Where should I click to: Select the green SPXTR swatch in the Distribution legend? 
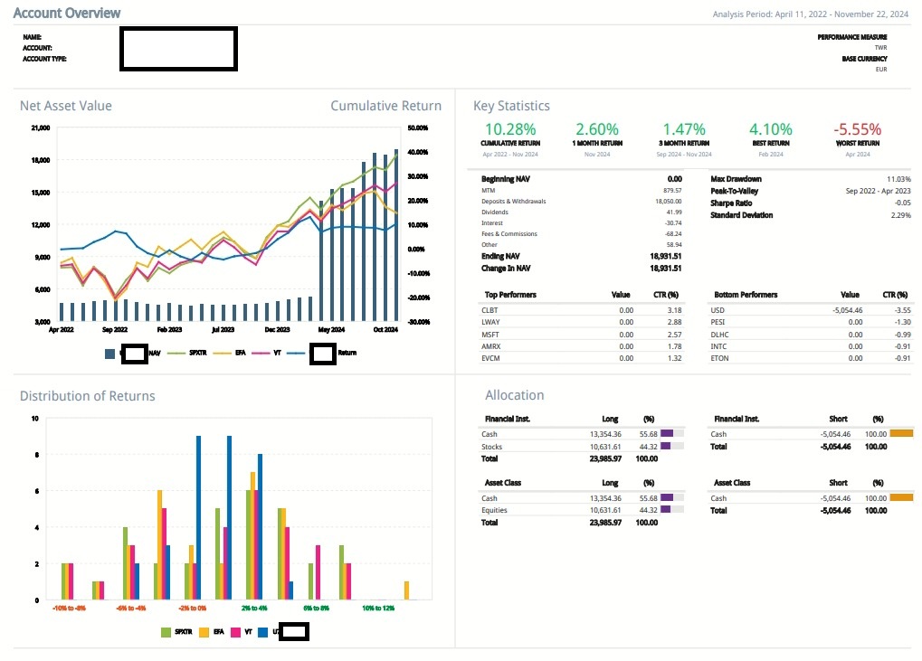pos(166,631)
